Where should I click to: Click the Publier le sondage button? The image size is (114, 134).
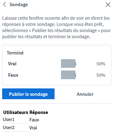pyautogui.click(x=28, y=94)
